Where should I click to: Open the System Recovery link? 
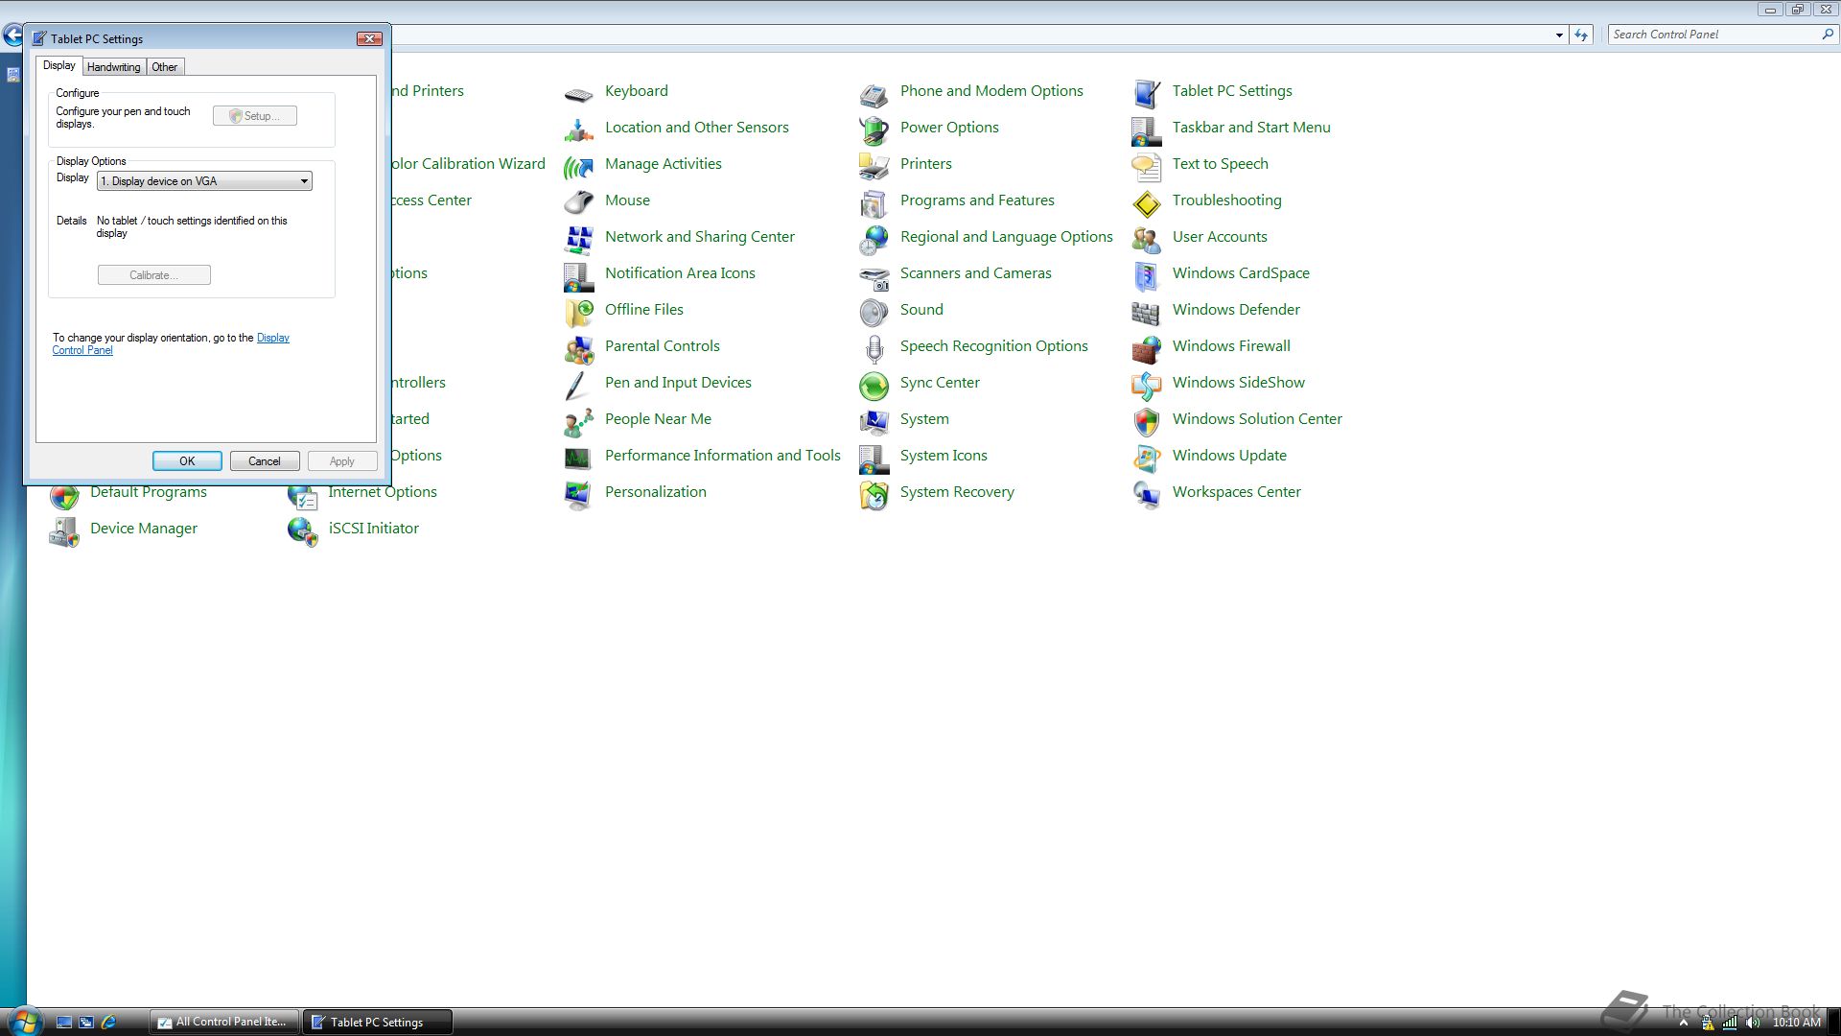pos(957,491)
